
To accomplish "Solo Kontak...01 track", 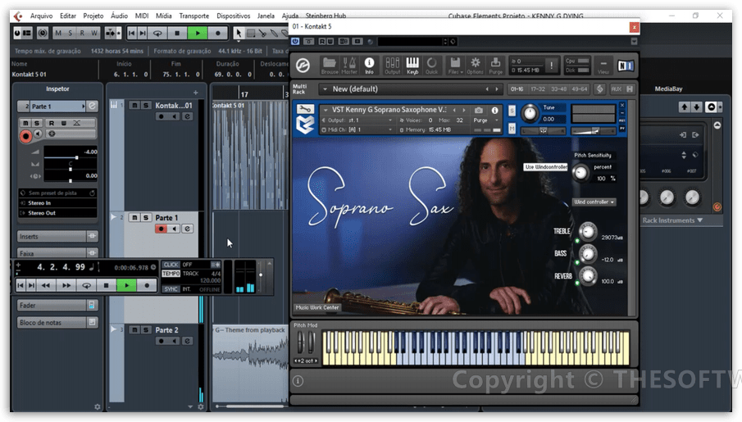I will point(146,105).
